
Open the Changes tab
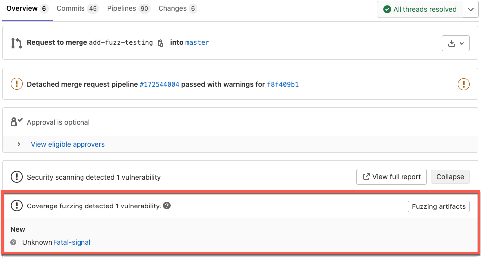click(177, 9)
